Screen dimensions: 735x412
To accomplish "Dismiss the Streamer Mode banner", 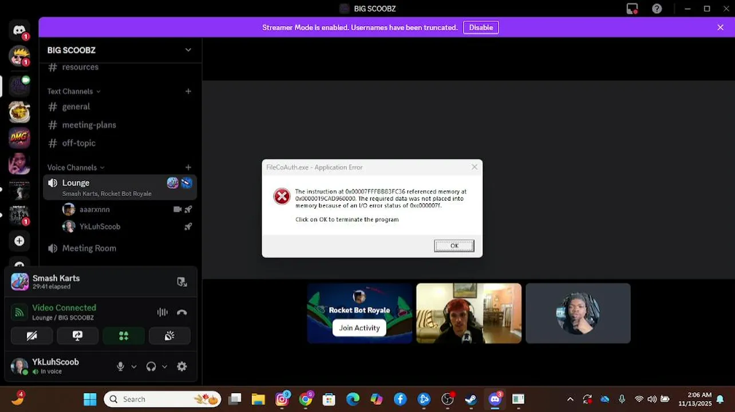I will pos(720,27).
